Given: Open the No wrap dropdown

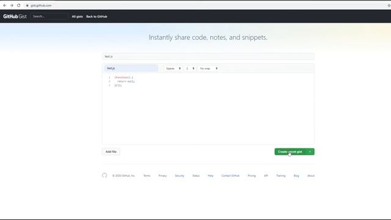Looking at the screenshot, I should pos(209,68).
